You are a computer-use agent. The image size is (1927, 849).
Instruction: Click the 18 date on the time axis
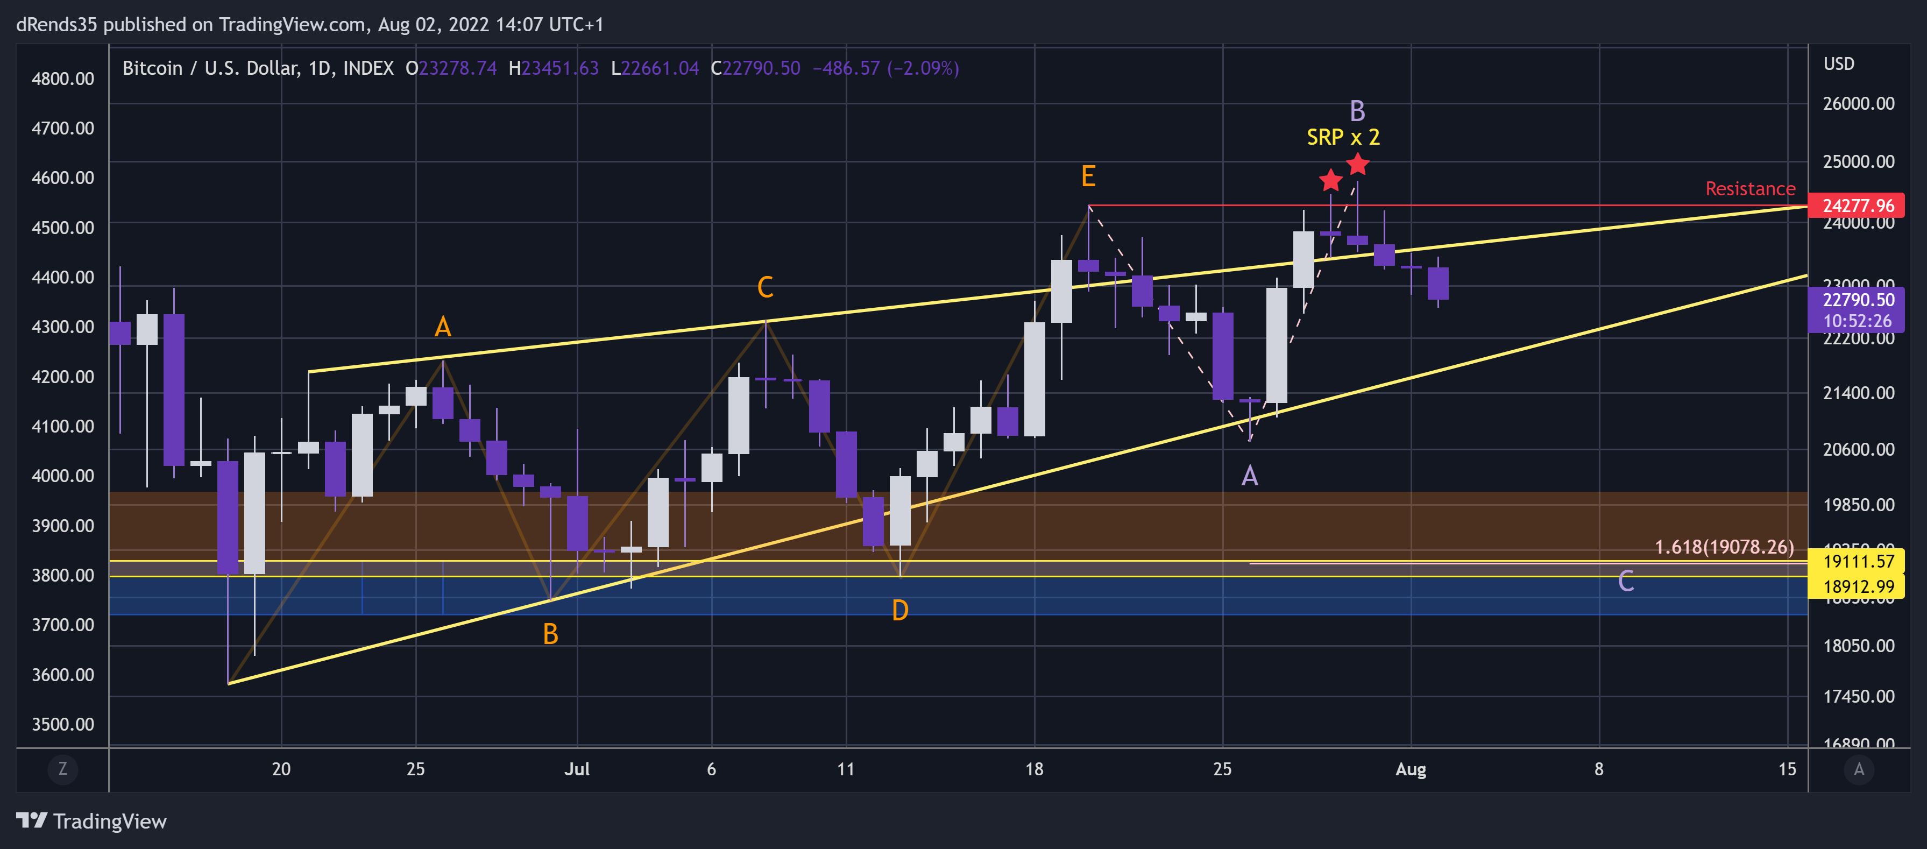[1034, 769]
